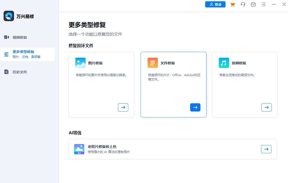Click the 修复损坏文件 section heading

pyautogui.click(x=81, y=46)
